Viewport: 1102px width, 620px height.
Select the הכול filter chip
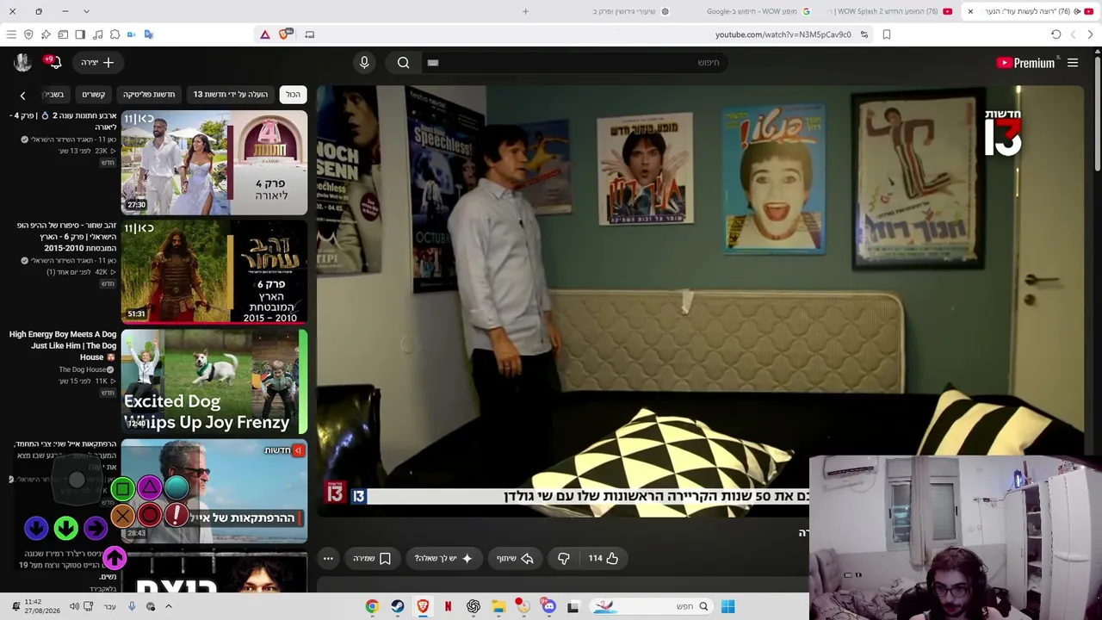coord(294,95)
